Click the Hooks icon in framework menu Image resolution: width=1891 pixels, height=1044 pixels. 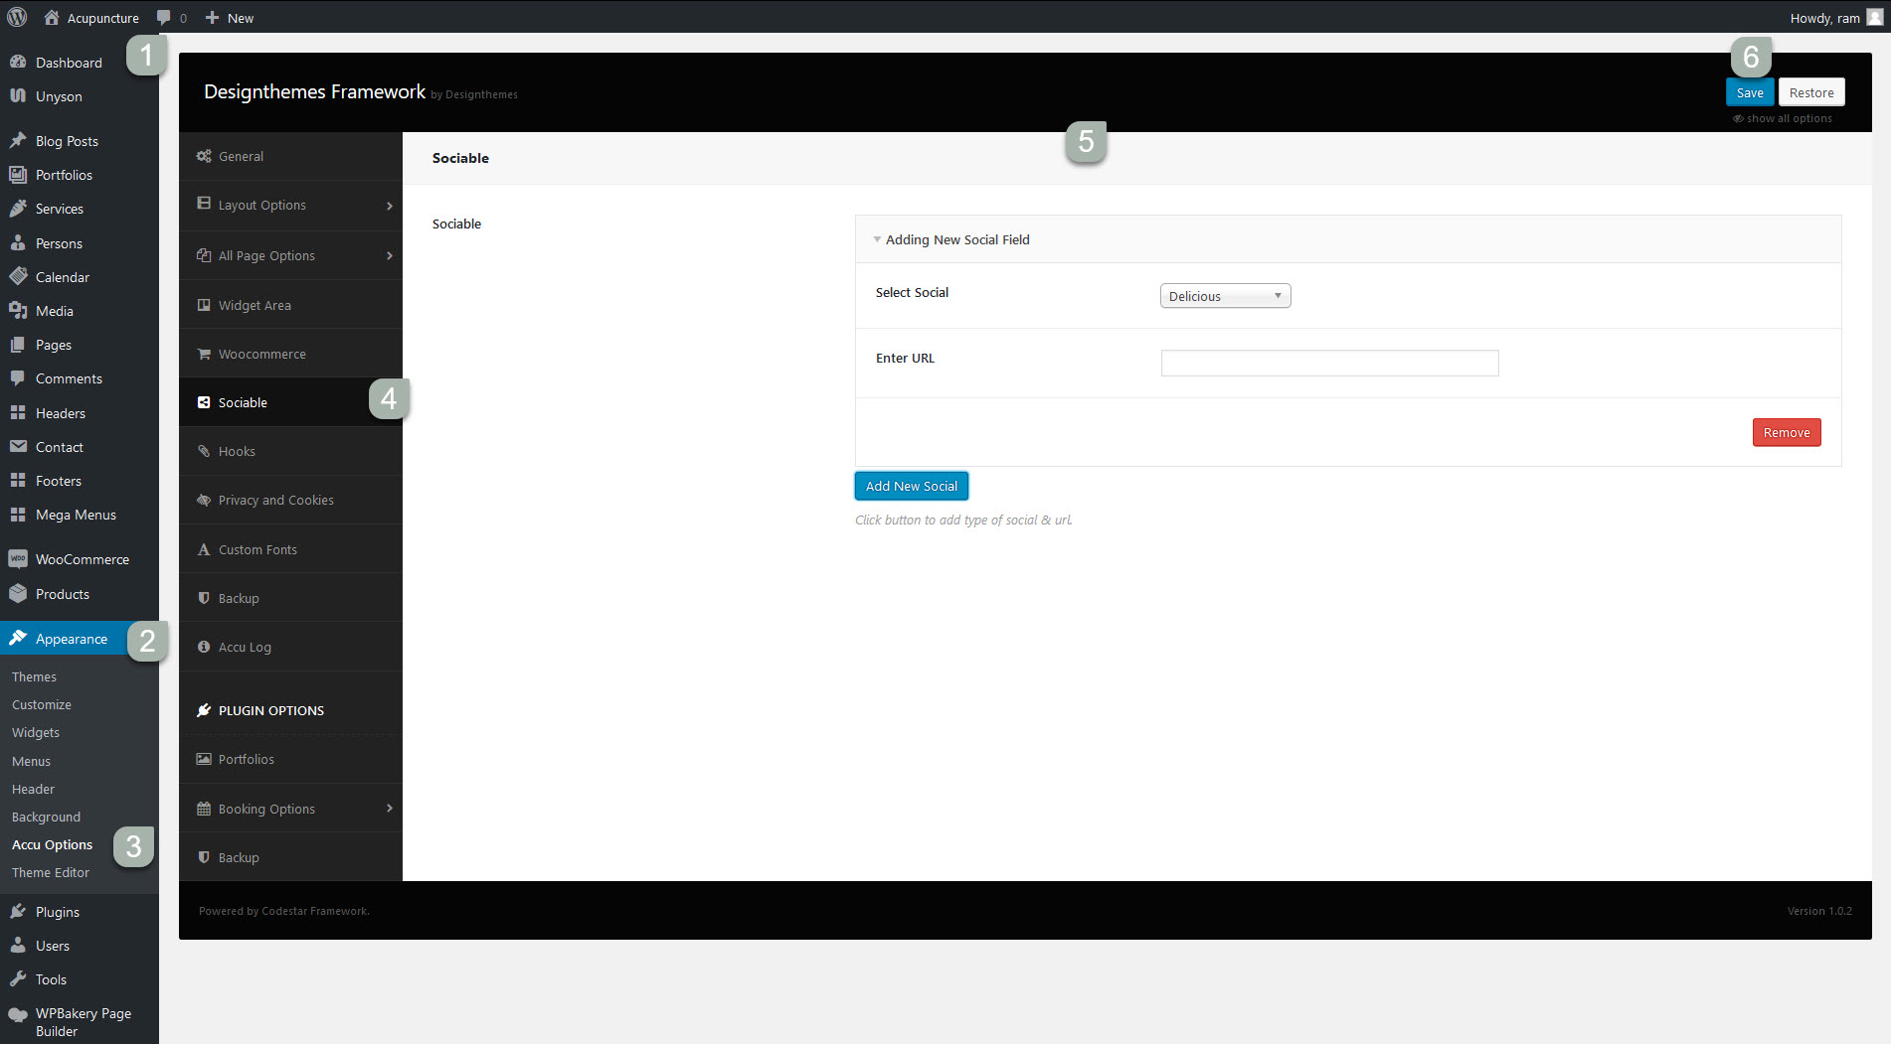click(204, 451)
